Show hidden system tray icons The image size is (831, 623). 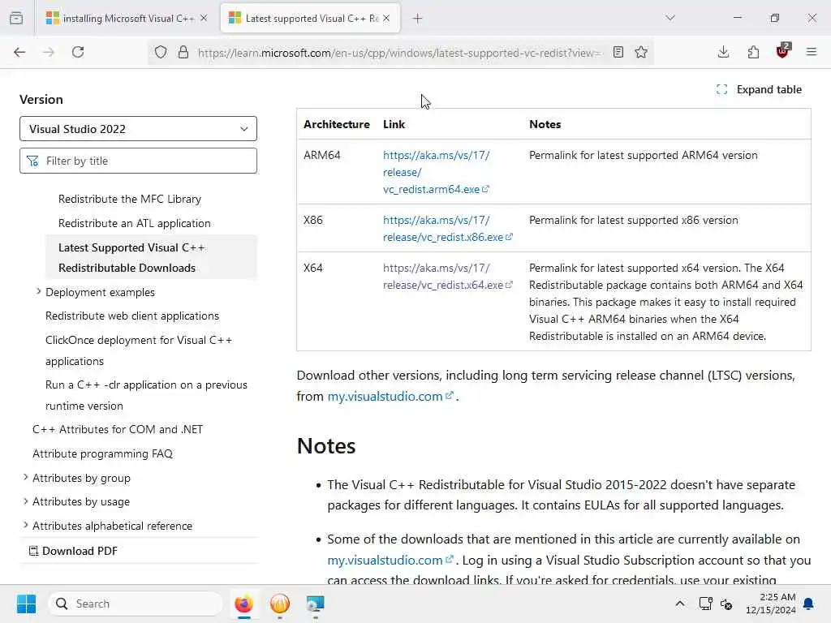tap(680, 604)
